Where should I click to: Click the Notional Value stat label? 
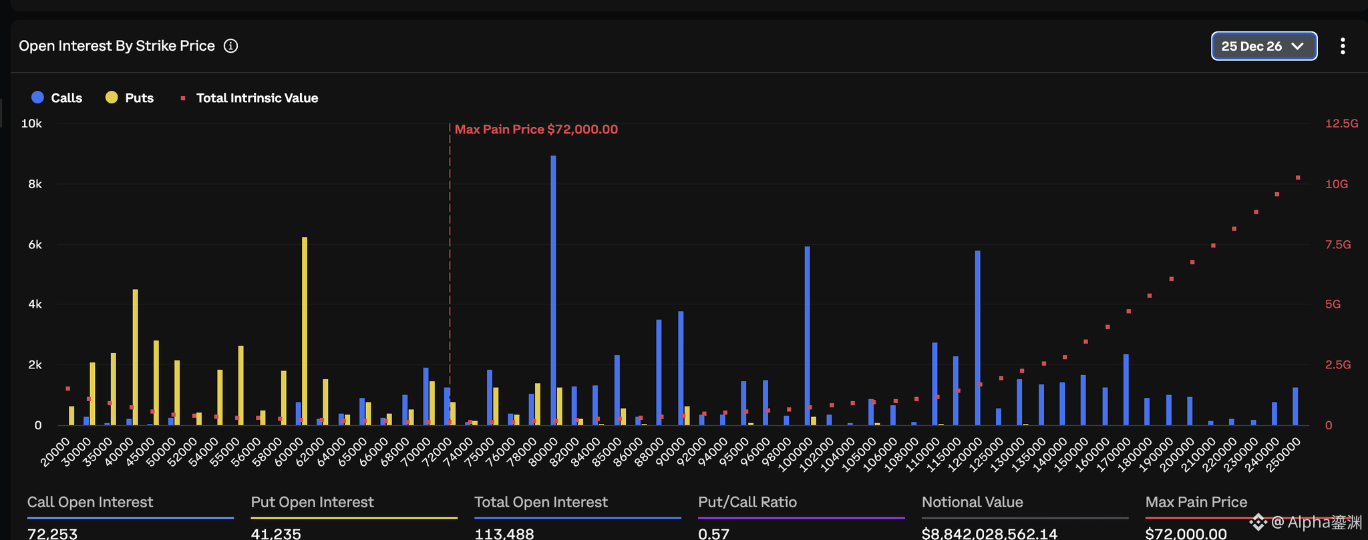click(972, 502)
